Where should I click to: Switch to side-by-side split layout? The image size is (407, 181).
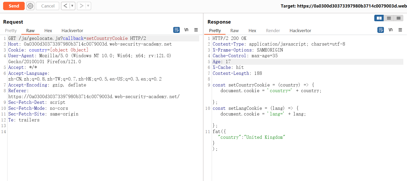[379, 18]
